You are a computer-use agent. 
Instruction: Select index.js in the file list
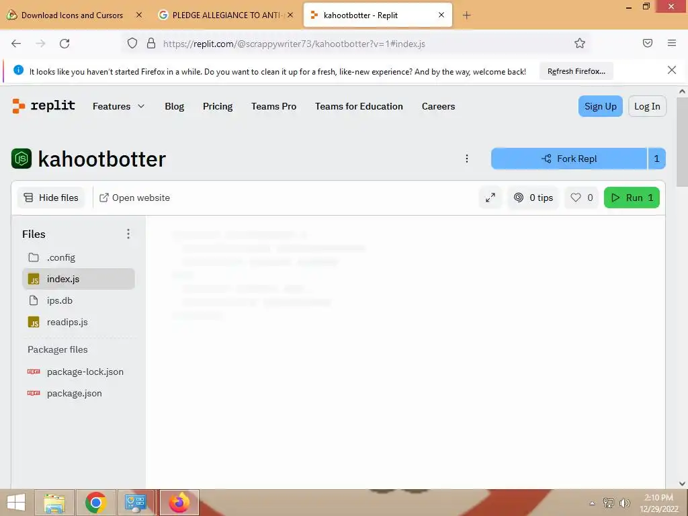pyautogui.click(x=79, y=279)
